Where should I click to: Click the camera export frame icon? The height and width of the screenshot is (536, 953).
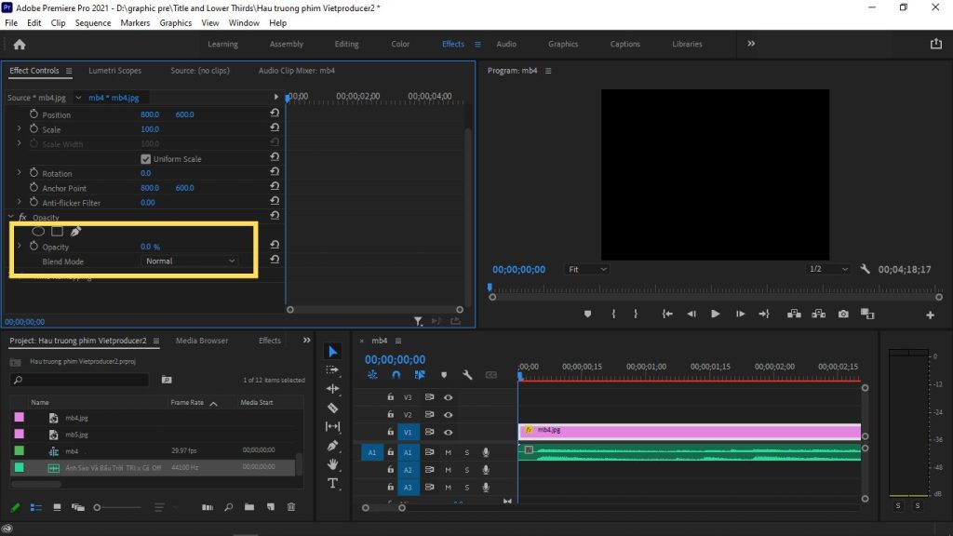pos(843,314)
